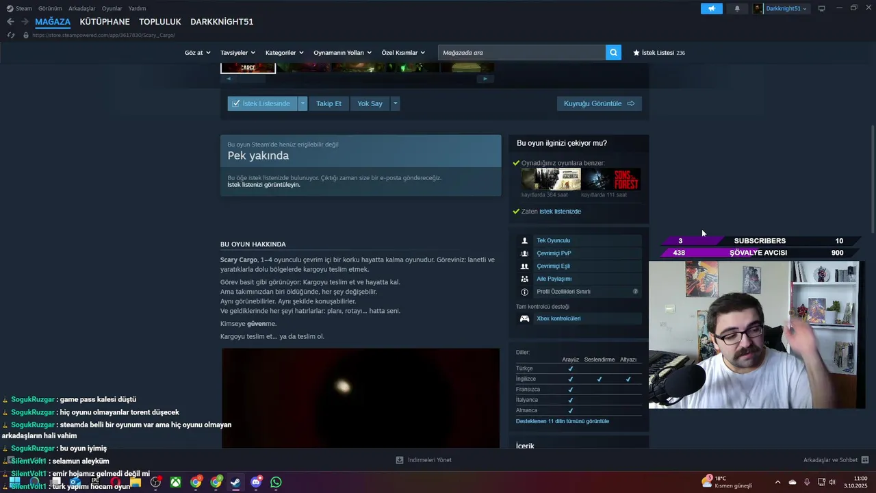Open the Göz at dropdown menu
The image size is (876, 493).
(x=196, y=53)
